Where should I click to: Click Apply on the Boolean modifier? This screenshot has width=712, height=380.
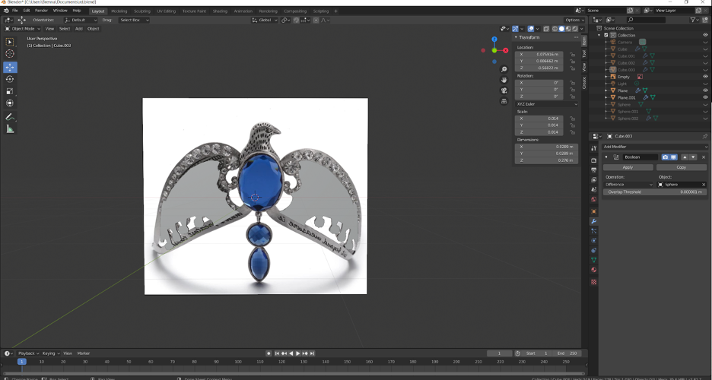[628, 167]
